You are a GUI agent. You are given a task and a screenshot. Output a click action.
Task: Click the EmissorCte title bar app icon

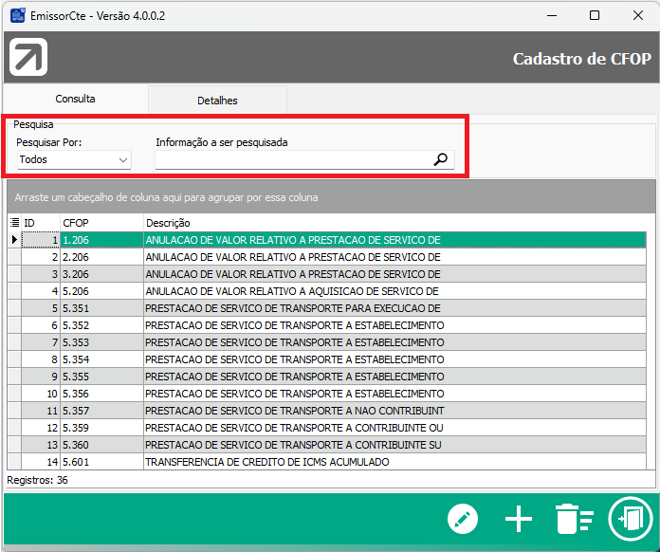pyautogui.click(x=17, y=15)
